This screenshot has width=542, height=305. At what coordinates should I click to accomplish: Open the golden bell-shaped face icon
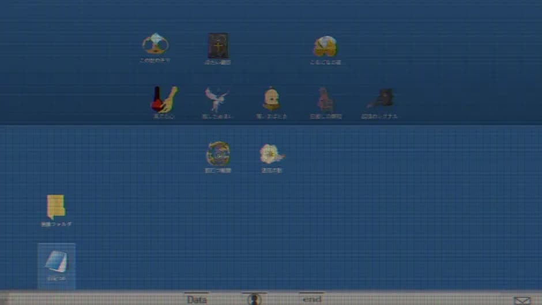pos(272,99)
